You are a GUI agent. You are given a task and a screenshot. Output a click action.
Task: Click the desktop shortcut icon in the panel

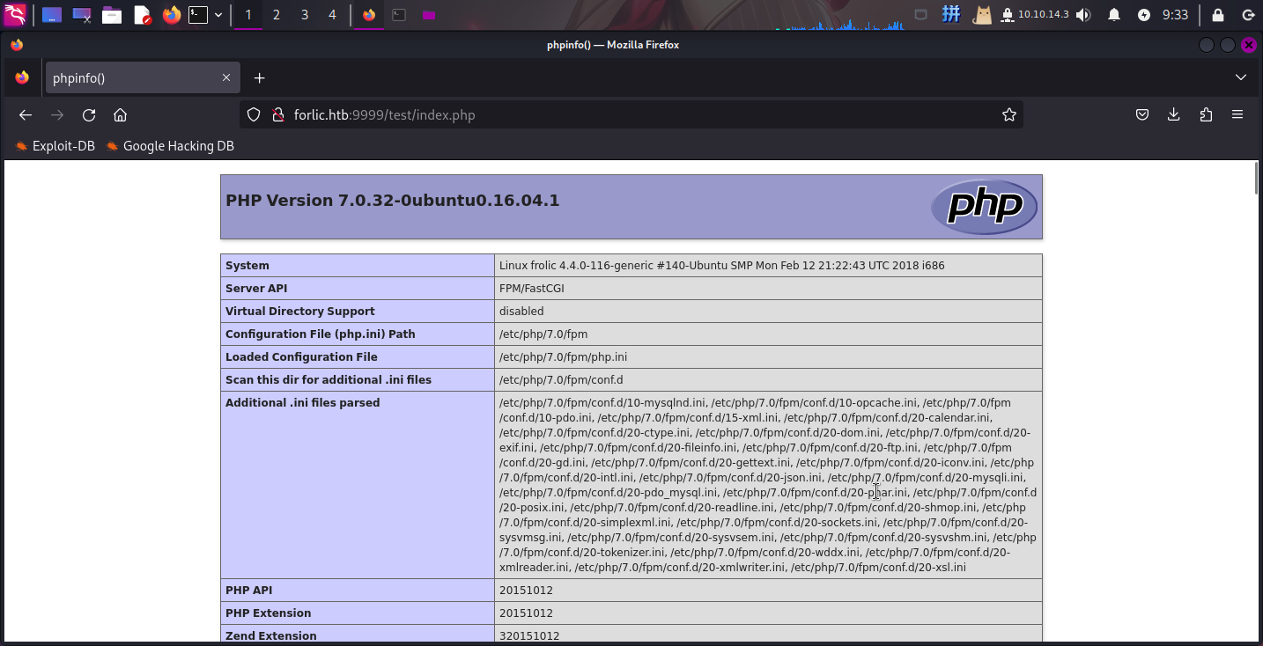[x=52, y=15]
